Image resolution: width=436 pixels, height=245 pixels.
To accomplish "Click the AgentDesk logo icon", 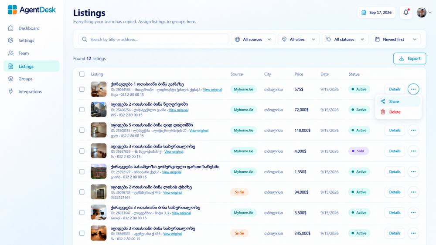I will pyautogui.click(x=12, y=10).
